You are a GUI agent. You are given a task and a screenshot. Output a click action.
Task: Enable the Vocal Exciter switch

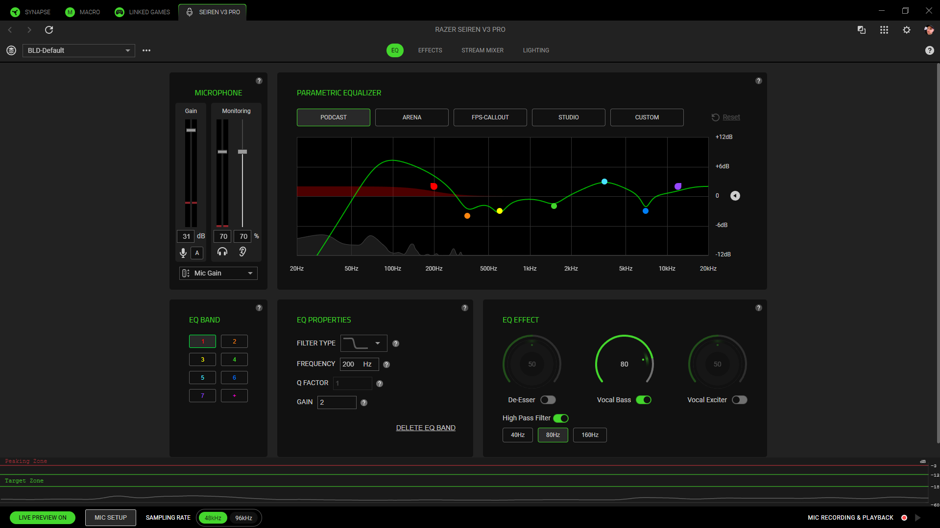pyautogui.click(x=740, y=400)
